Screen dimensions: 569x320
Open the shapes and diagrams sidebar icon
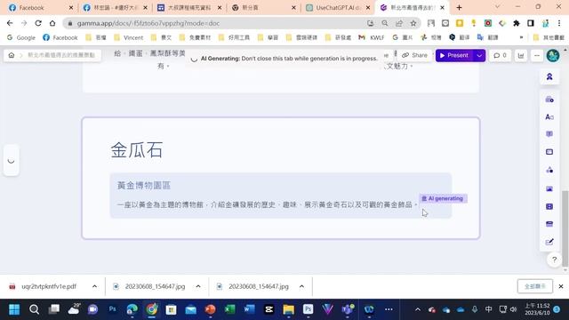(x=549, y=170)
